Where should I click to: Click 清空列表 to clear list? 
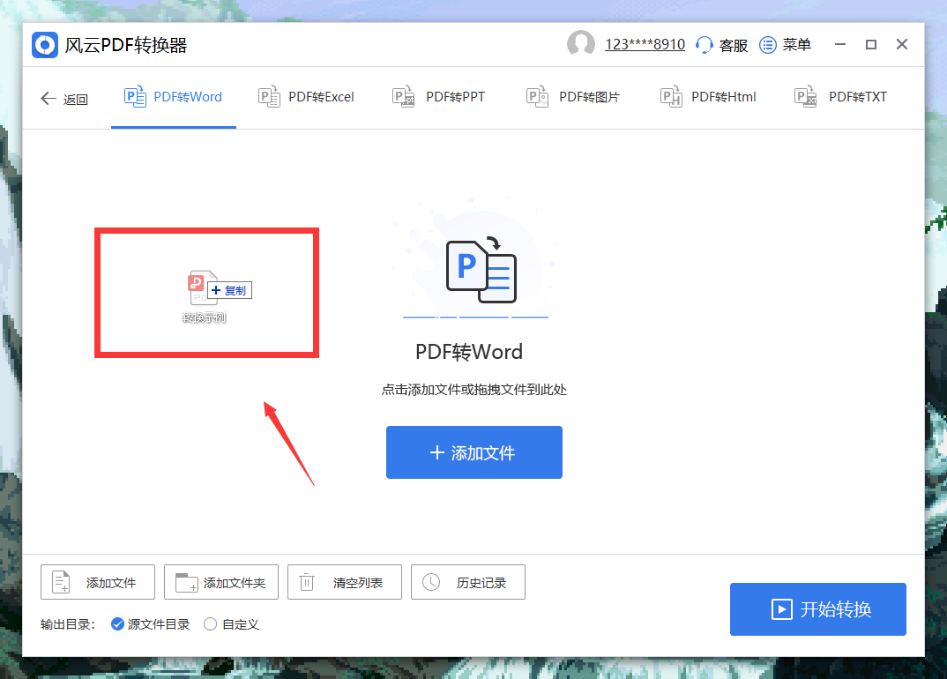pos(344,582)
